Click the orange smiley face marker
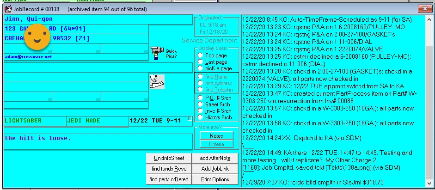Image resolution: width=435 pixels, height=190 pixels. click(37, 37)
